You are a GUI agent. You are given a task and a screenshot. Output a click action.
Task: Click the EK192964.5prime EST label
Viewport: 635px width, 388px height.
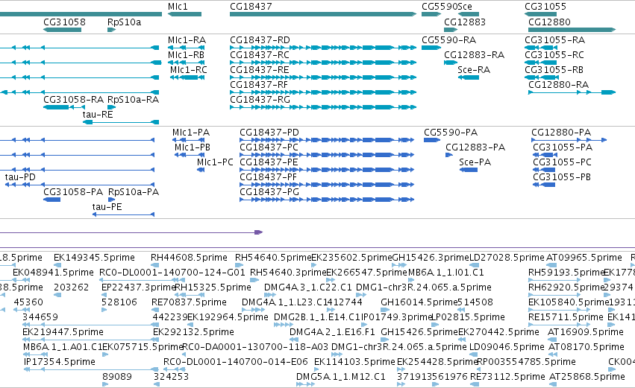coord(228,318)
